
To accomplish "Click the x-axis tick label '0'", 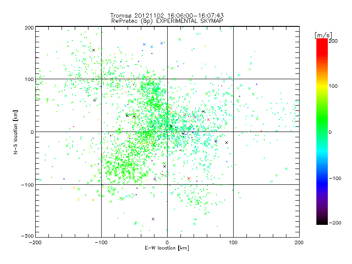I will (167, 242).
